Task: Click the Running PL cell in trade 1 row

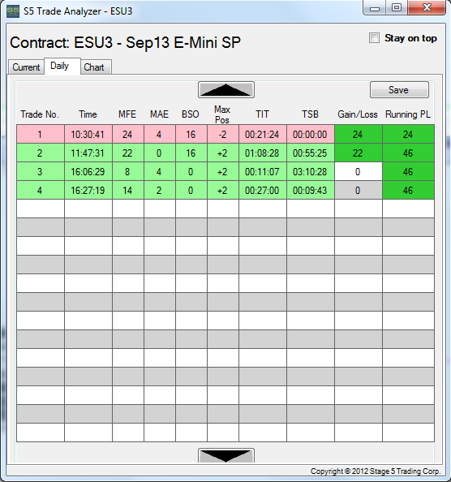Action: click(x=408, y=134)
